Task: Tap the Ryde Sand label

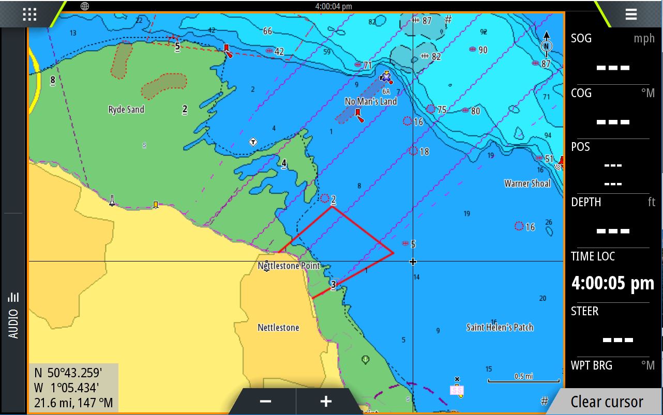Action: click(x=126, y=110)
